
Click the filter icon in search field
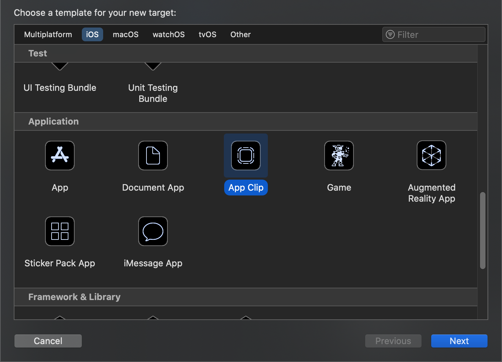point(390,34)
